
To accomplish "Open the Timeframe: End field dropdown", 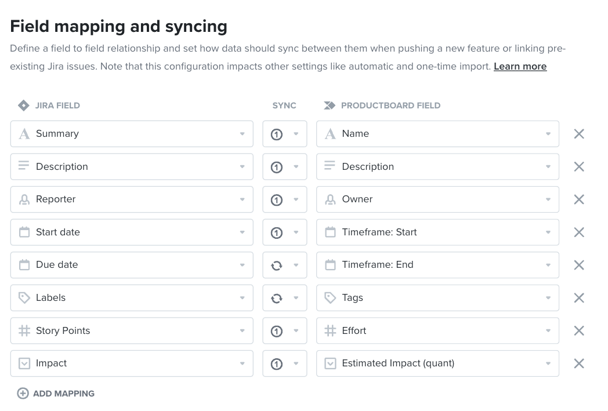I will tap(437, 265).
